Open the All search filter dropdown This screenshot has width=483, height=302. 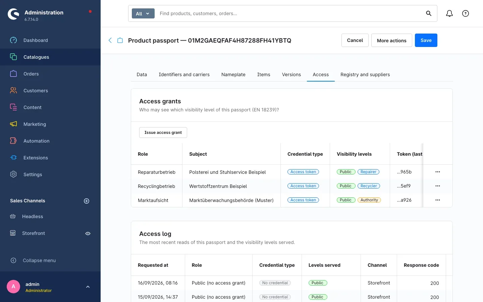coord(143,13)
